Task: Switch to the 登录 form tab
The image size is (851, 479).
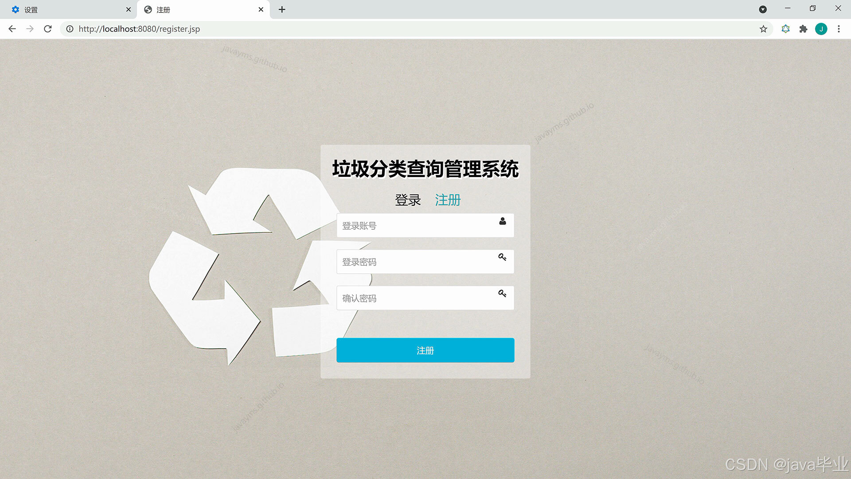Action: (x=408, y=200)
